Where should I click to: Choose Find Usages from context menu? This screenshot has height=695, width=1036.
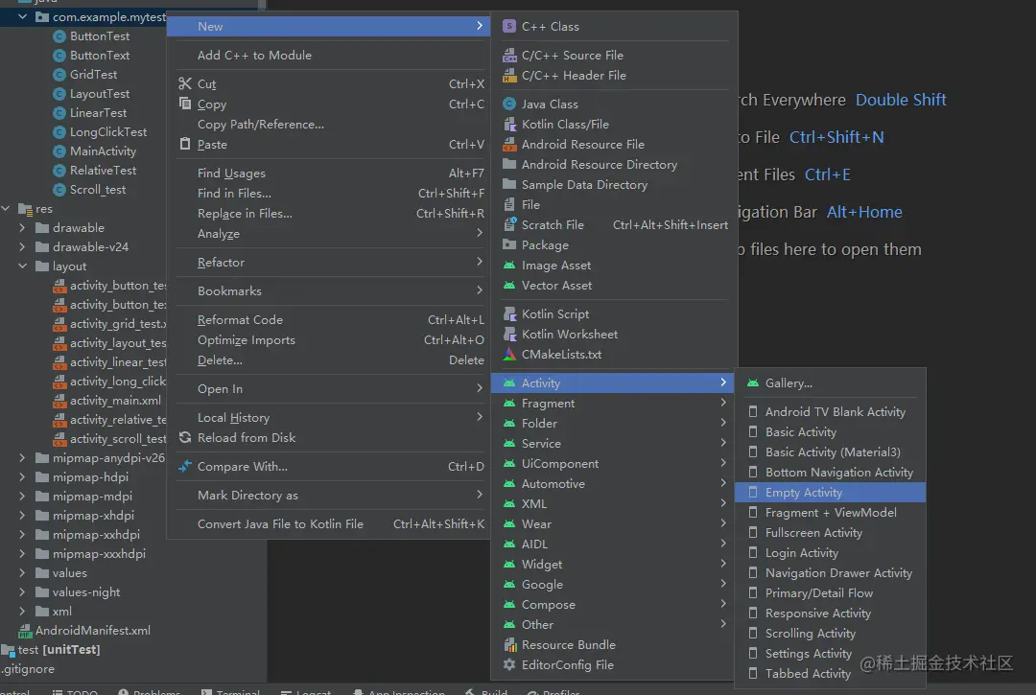(x=328, y=173)
